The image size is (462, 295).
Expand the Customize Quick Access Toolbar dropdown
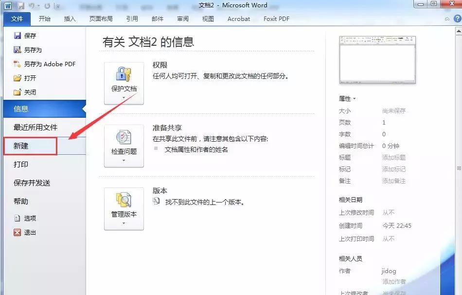[x=58, y=6]
